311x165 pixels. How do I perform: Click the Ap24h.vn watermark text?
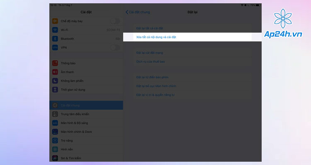(x=283, y=34)
